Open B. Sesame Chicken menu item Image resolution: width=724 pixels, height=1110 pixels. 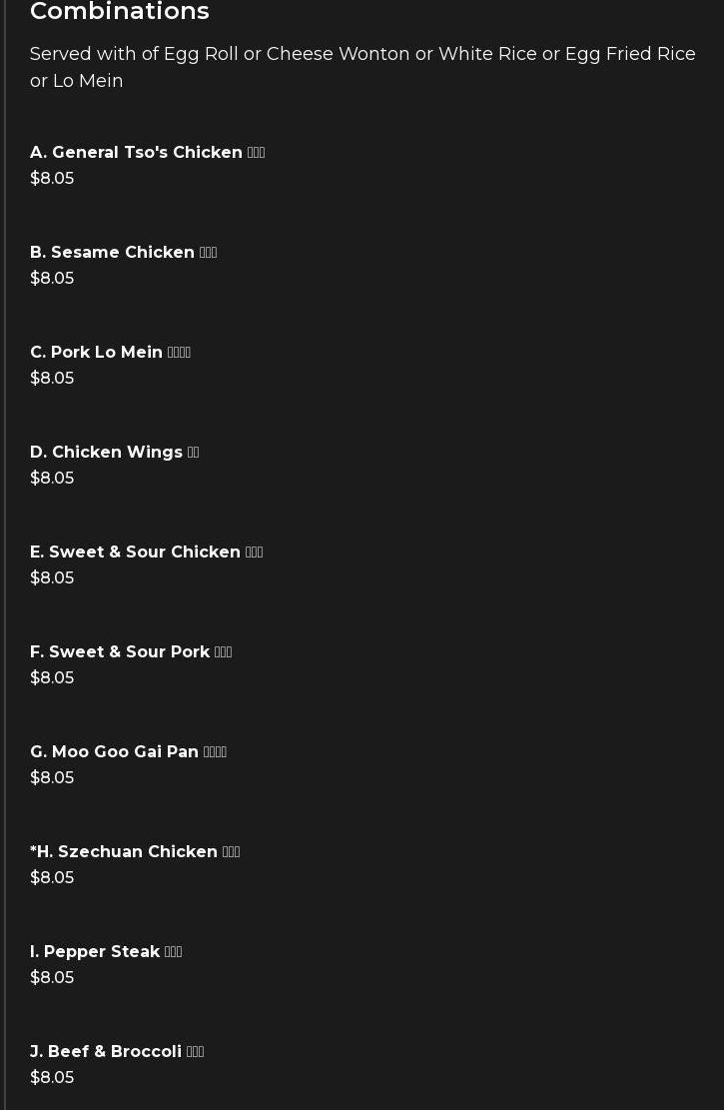point(123,252)
